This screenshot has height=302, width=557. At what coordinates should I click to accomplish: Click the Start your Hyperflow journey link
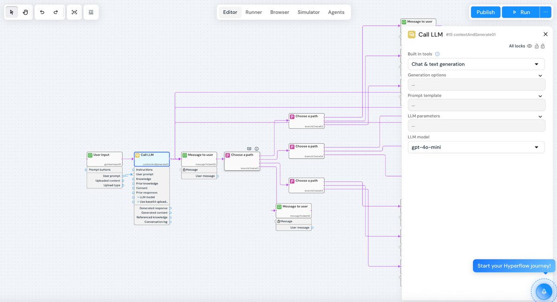click(x=514, y=265)
